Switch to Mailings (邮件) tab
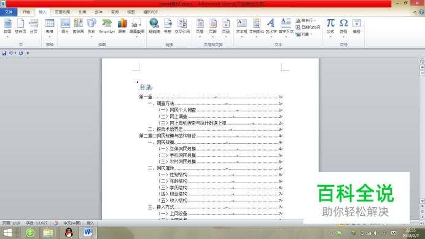Image resolution: width=425 pixels, height=239 pixels. coord(98,12)
